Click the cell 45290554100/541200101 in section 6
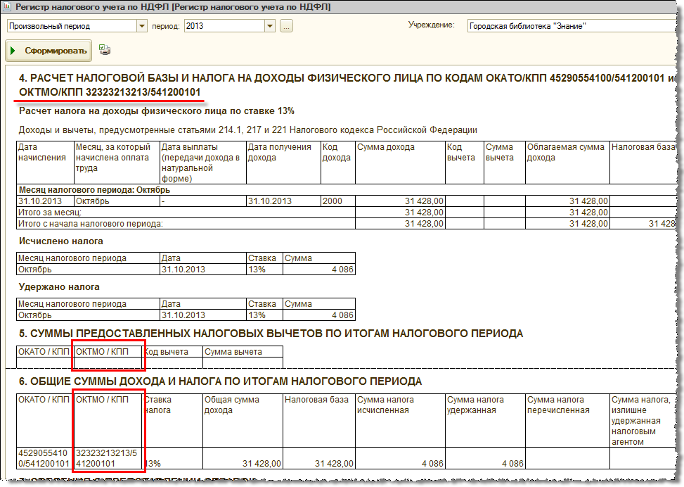 pyautogui.click(x=46, y=458)
